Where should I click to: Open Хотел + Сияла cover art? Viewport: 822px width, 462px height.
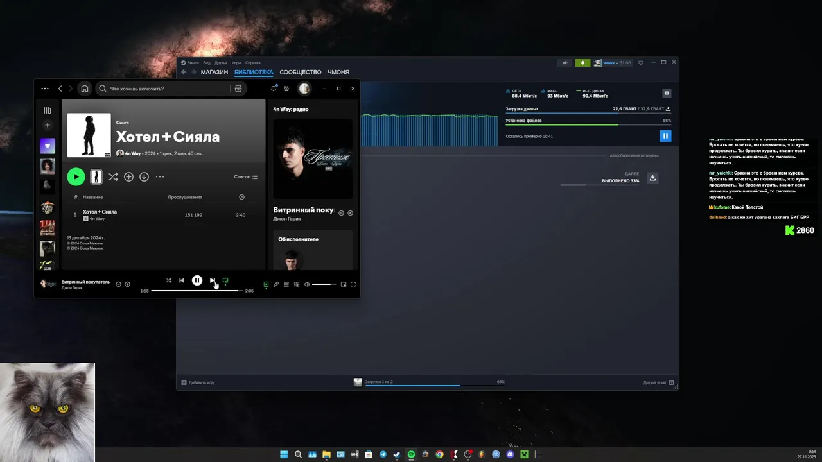tap(89, 135)
